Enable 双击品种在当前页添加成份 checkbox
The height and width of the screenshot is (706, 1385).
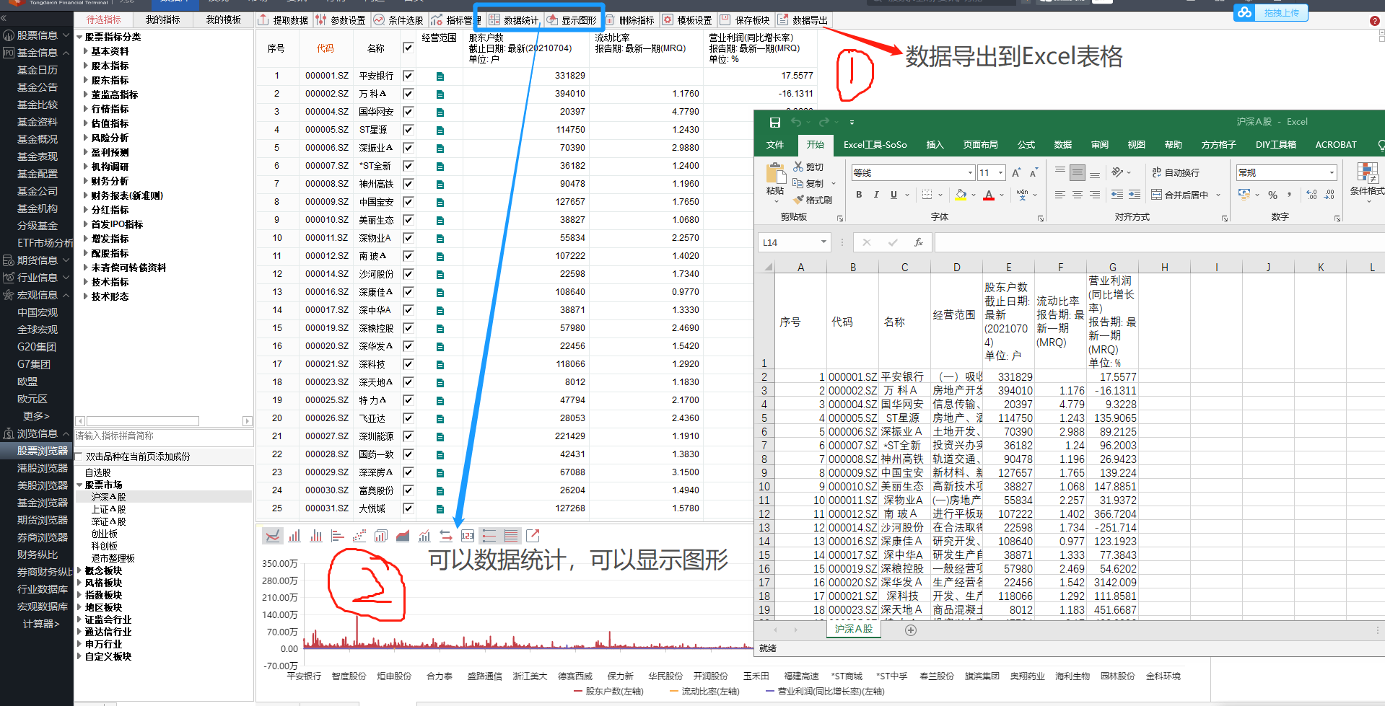point(79,457)
